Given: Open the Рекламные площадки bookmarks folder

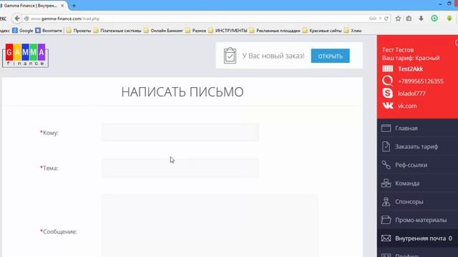Looking at the screenshot, I should coord(275,30).
